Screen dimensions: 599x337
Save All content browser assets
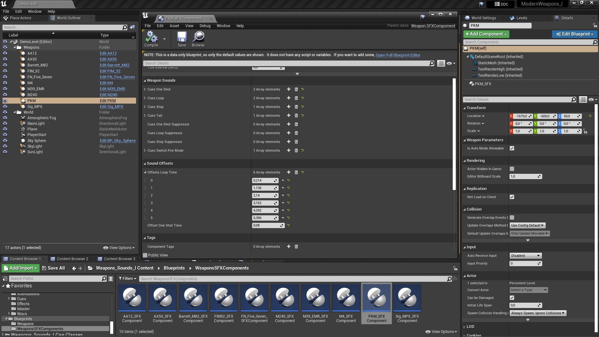click(53, 268)
